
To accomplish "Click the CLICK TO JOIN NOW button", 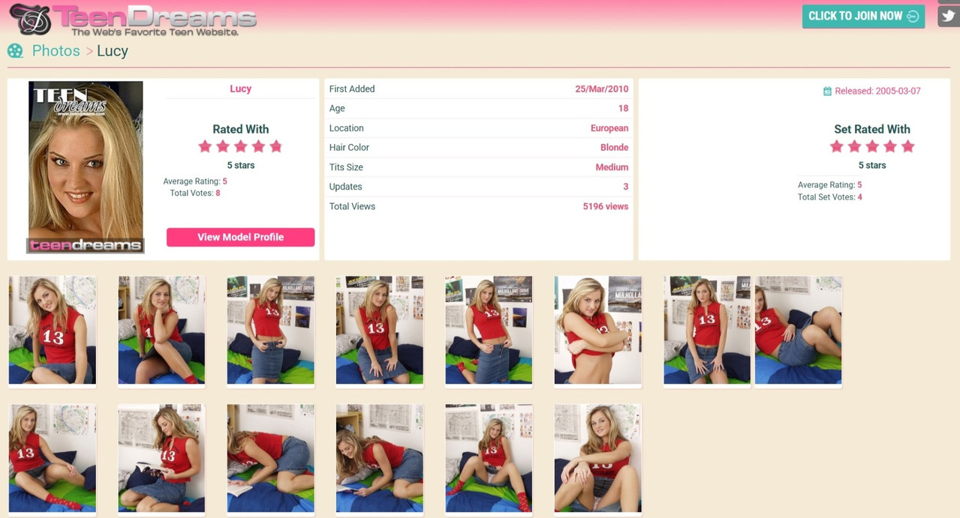I will [x=863, y=16].
